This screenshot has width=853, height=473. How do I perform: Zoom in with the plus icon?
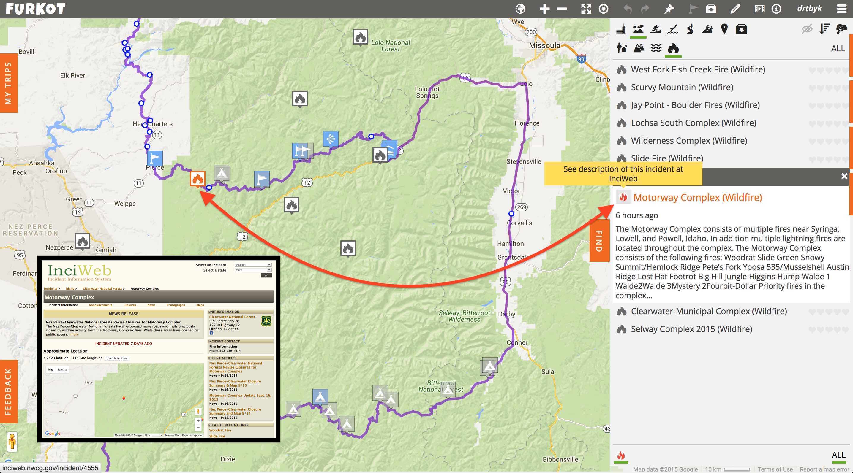(544, 9)
